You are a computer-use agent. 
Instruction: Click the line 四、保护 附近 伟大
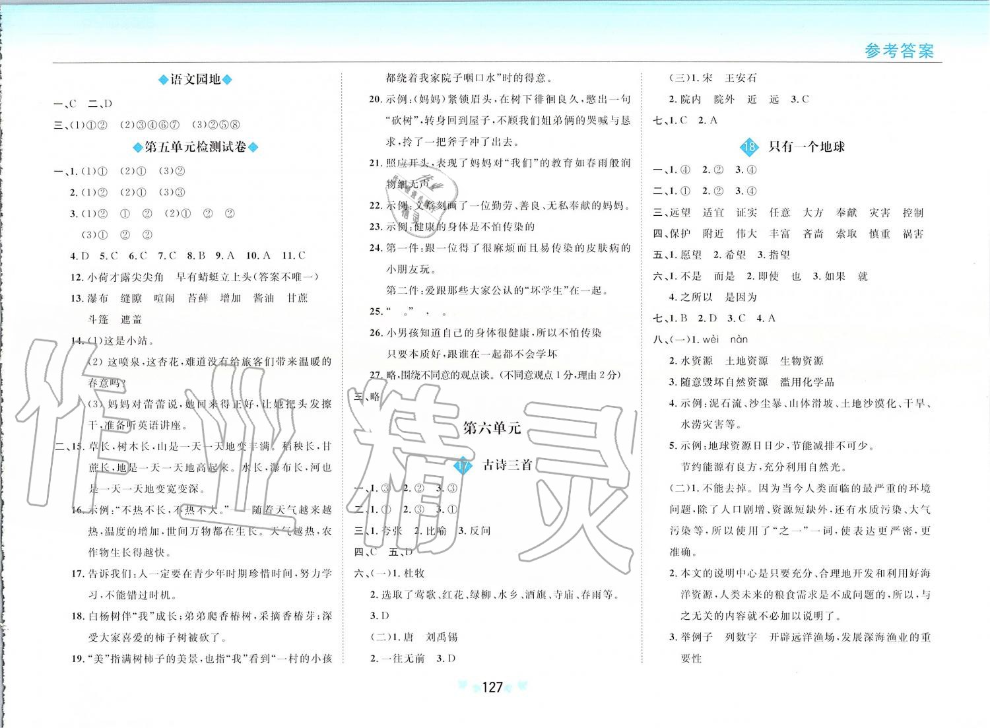pyautogui.click(x=788, y=234)
